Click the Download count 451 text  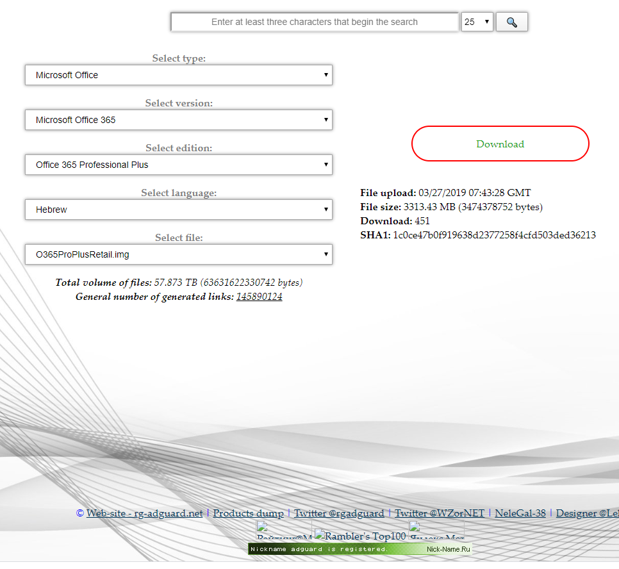click(x=395, y=221)
